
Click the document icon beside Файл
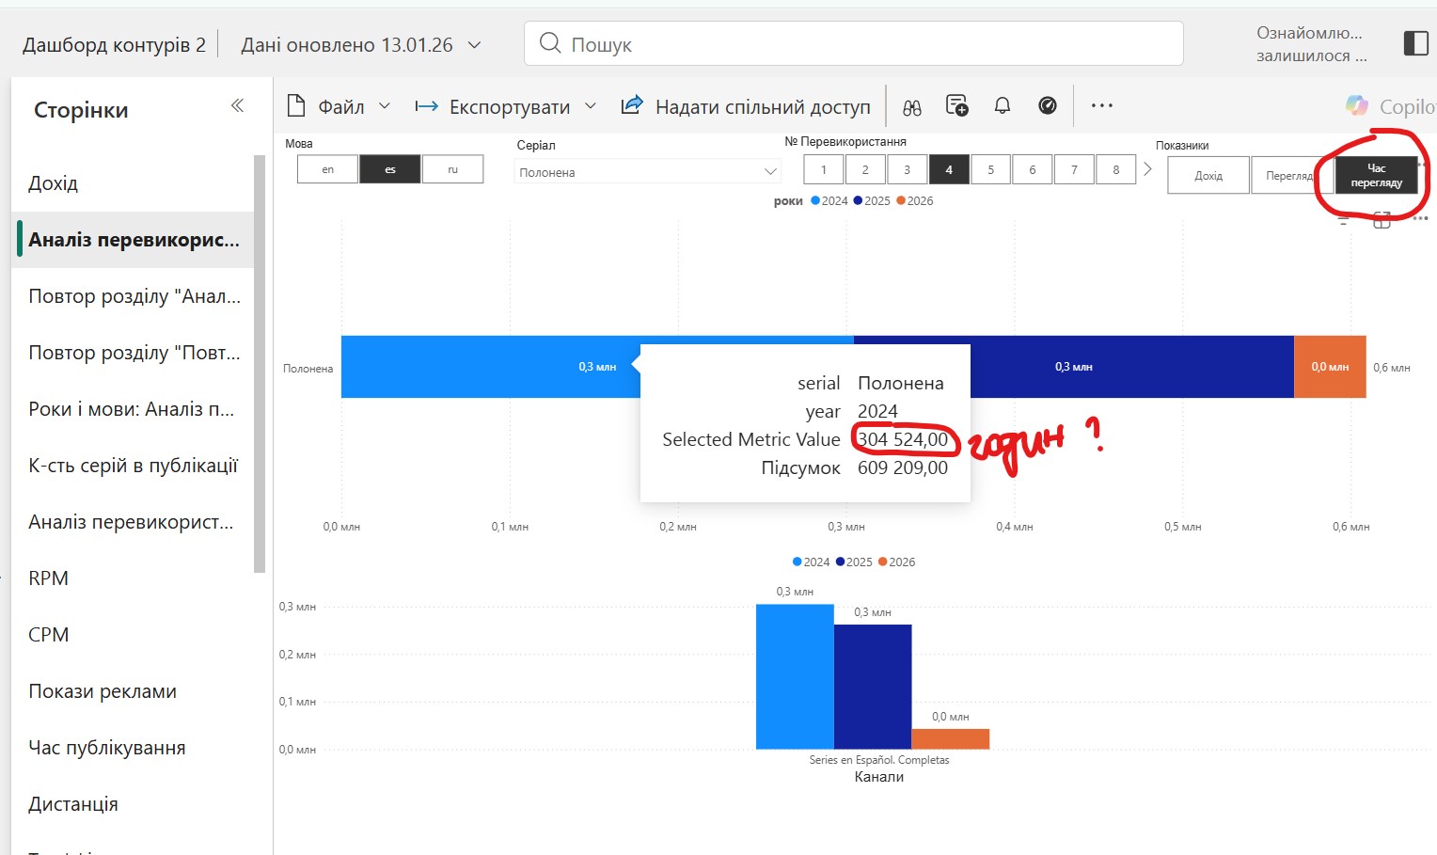296,105
